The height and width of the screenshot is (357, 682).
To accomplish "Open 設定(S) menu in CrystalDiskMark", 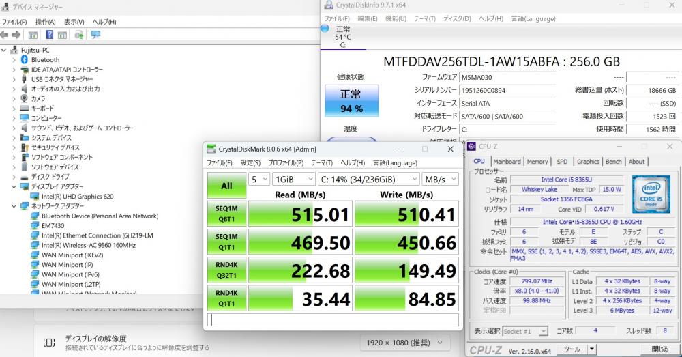I will [250, 163].
